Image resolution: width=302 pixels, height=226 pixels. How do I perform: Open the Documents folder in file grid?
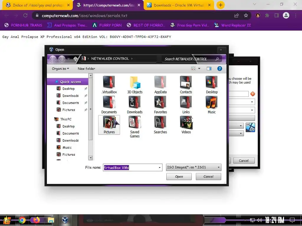[x=109, y=105]
